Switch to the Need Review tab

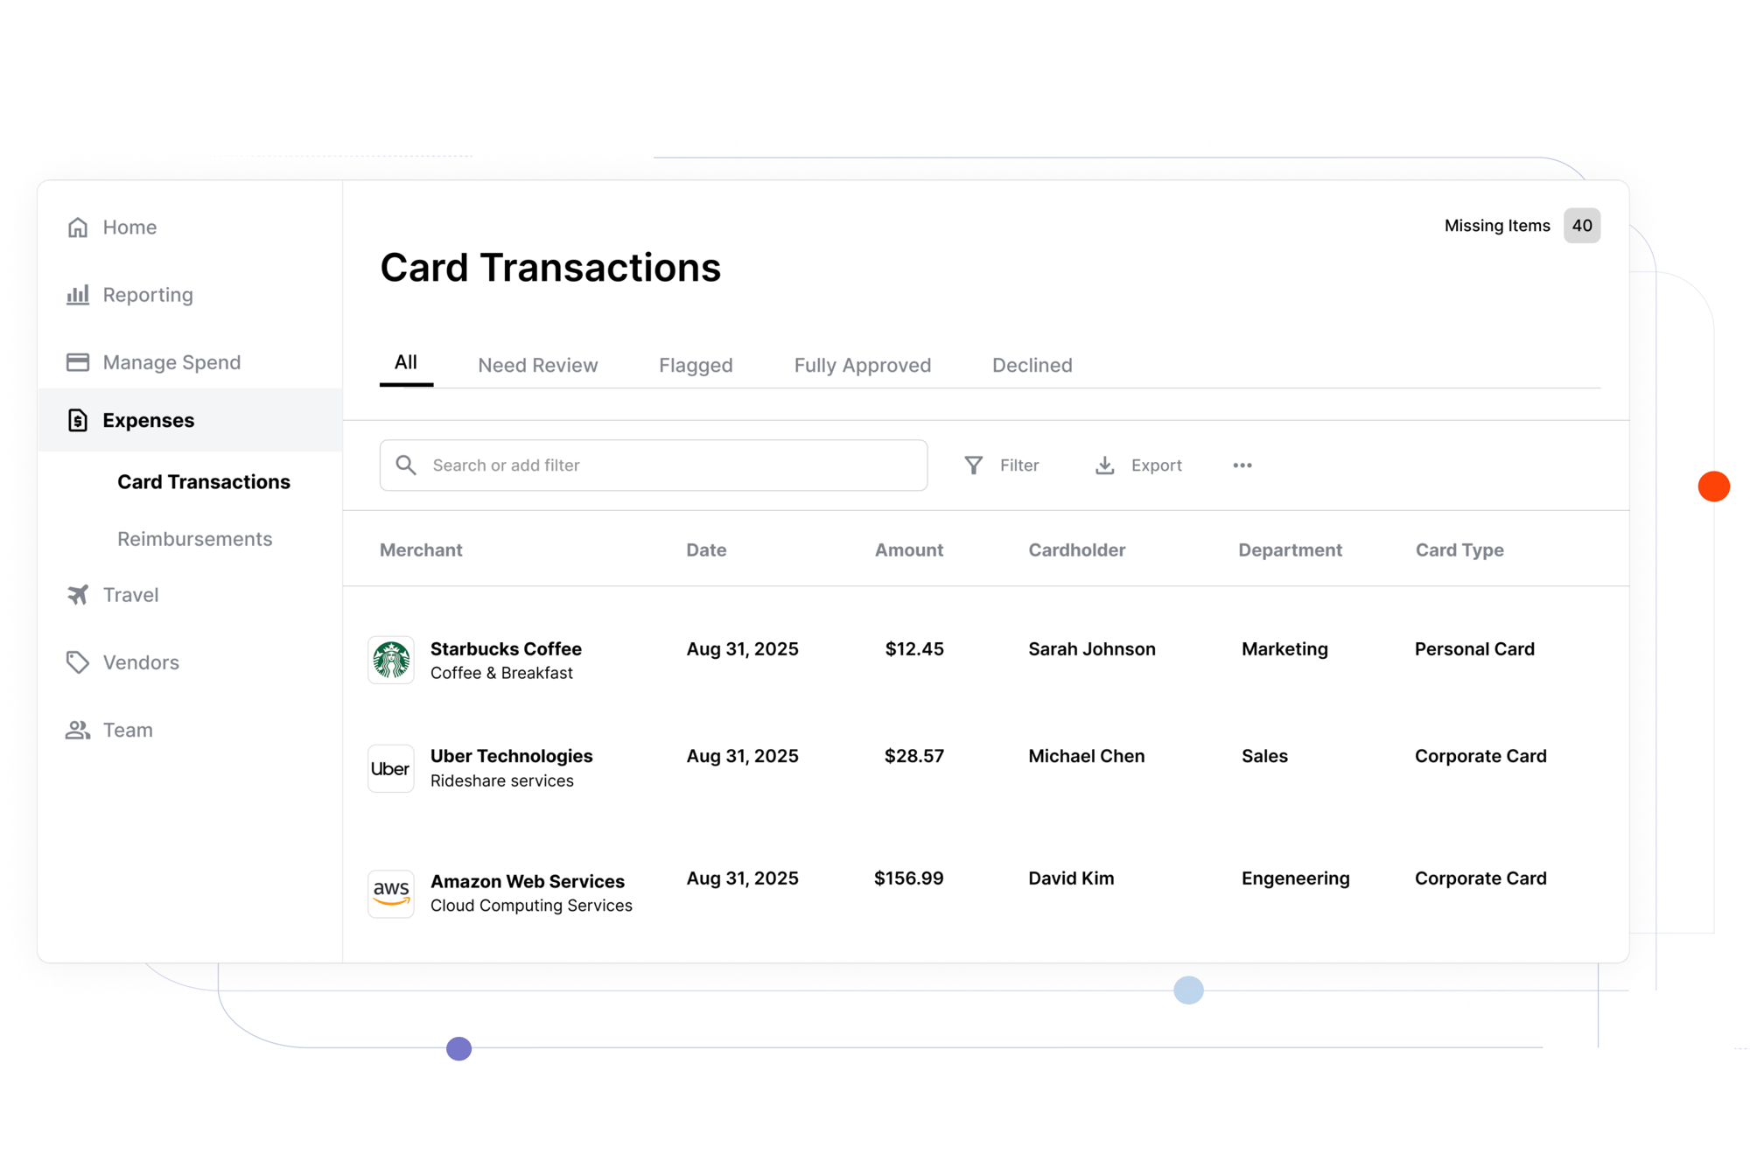click(x=537, y=365)
